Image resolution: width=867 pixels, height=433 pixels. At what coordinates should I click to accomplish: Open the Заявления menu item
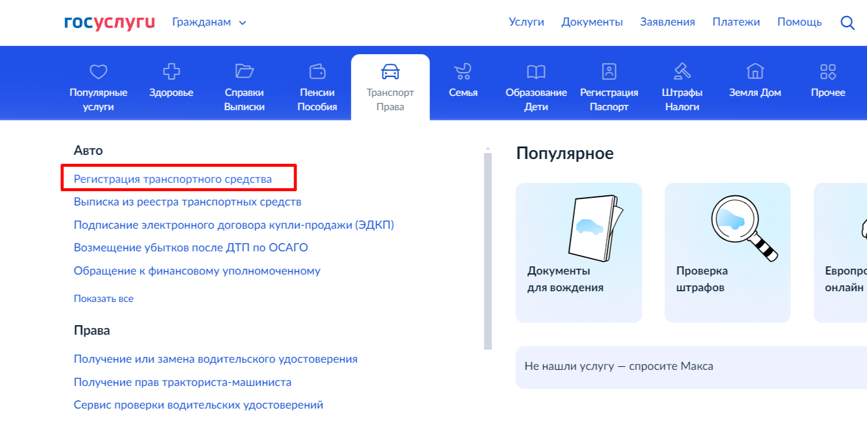tap(667, 22)
